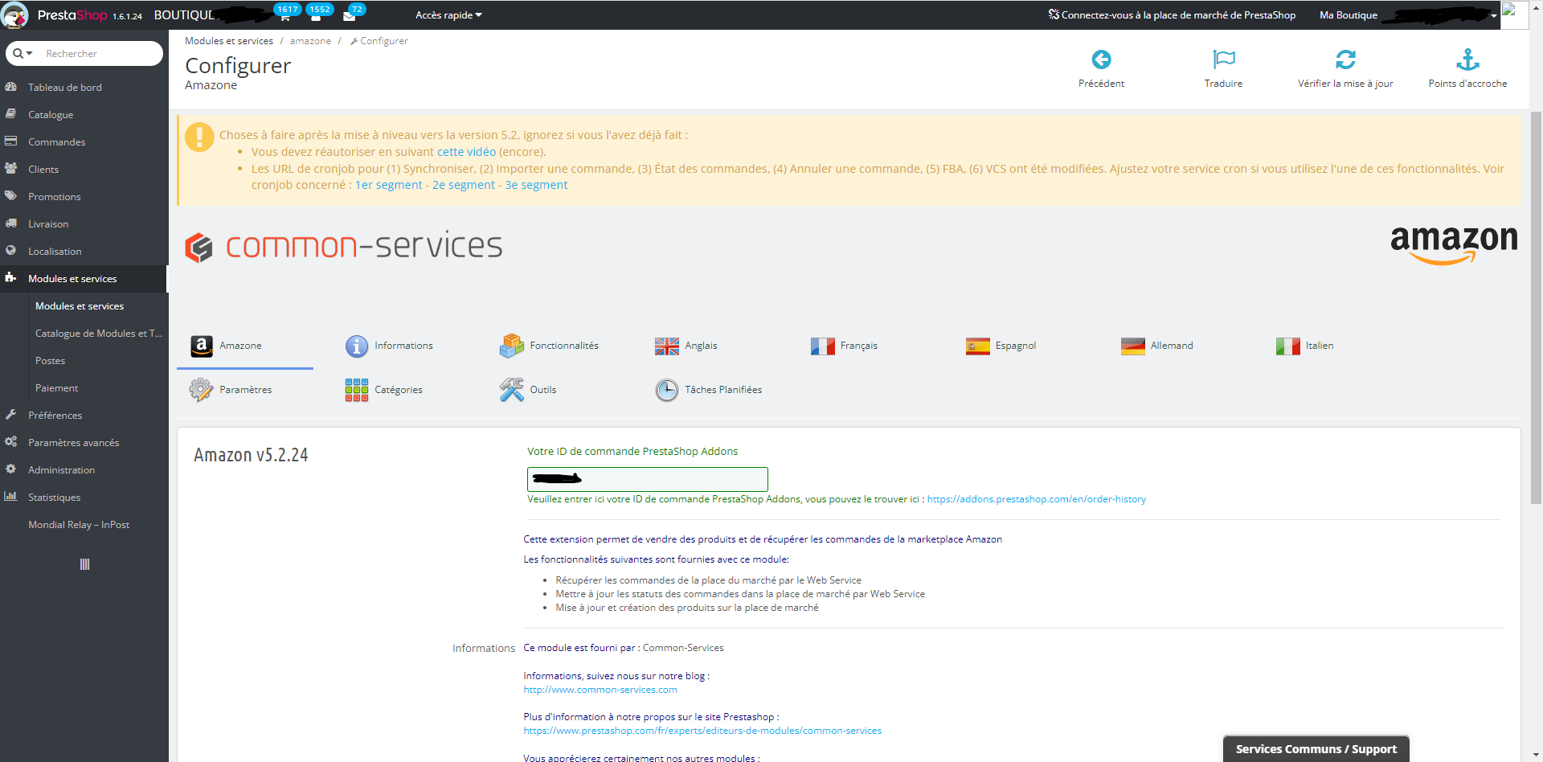This screenshot has width=1543, height=762.
Task: Click Vérifier la mise à jour
Action: pyautogui.click(x=1345, y=68)
